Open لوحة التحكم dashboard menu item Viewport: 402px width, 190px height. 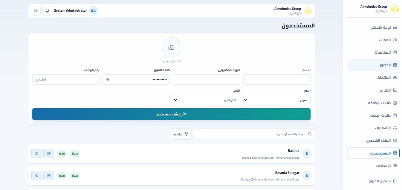[x=374, y=27]
